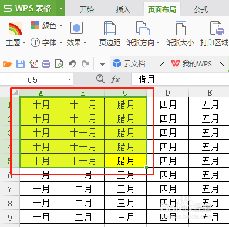Screen dimensions: 229x227
Task: Undo the last action
Action: (72, 64)
